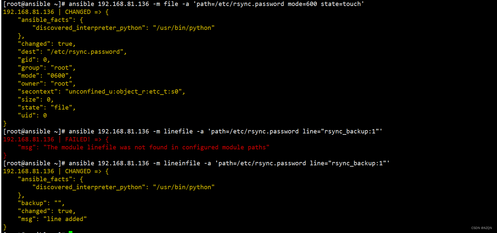Click the CSDN @AZQN watermark
Screen dimensions: 497x233
[x=481, y=228]
